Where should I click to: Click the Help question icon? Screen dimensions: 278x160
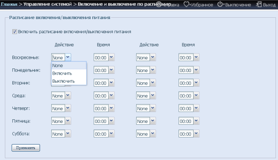pos(159,4)
